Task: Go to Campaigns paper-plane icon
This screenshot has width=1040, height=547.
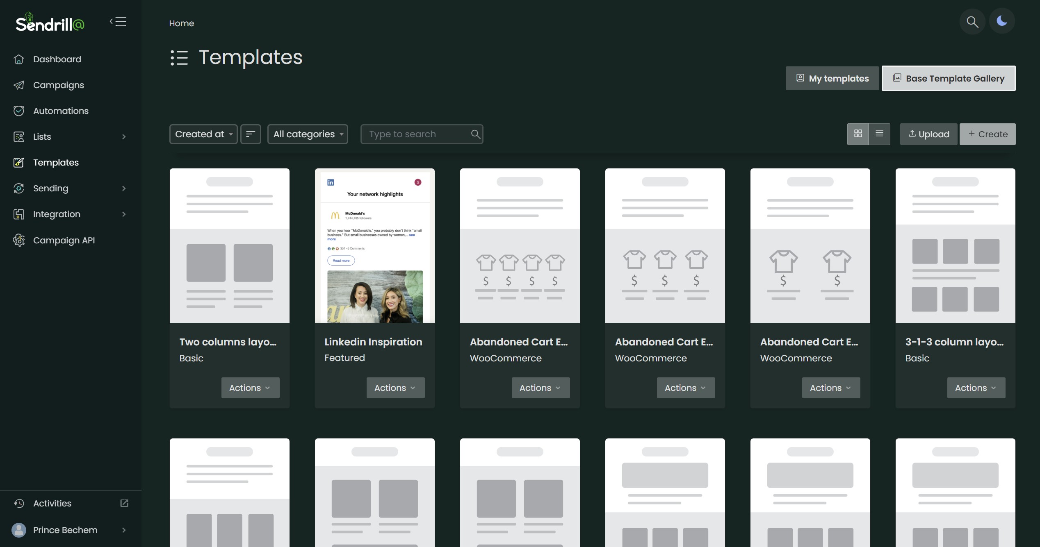Action: coord(19,85)
